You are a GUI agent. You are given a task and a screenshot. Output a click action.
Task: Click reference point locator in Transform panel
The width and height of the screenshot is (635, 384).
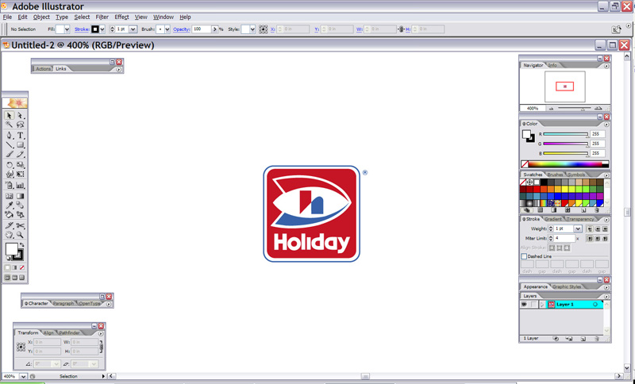(21, 347)
